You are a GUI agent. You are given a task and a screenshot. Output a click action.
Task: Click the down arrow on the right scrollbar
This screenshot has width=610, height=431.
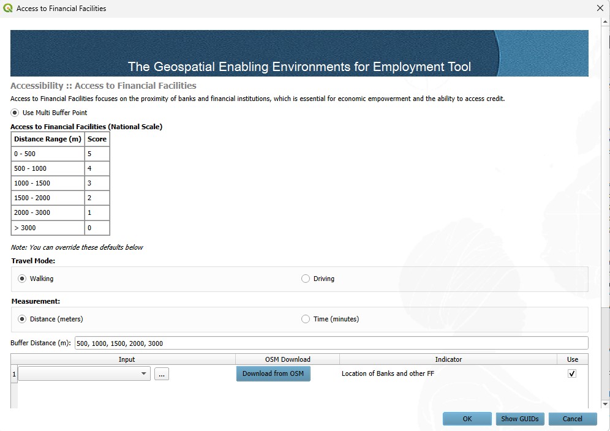(x=606, y=403)
